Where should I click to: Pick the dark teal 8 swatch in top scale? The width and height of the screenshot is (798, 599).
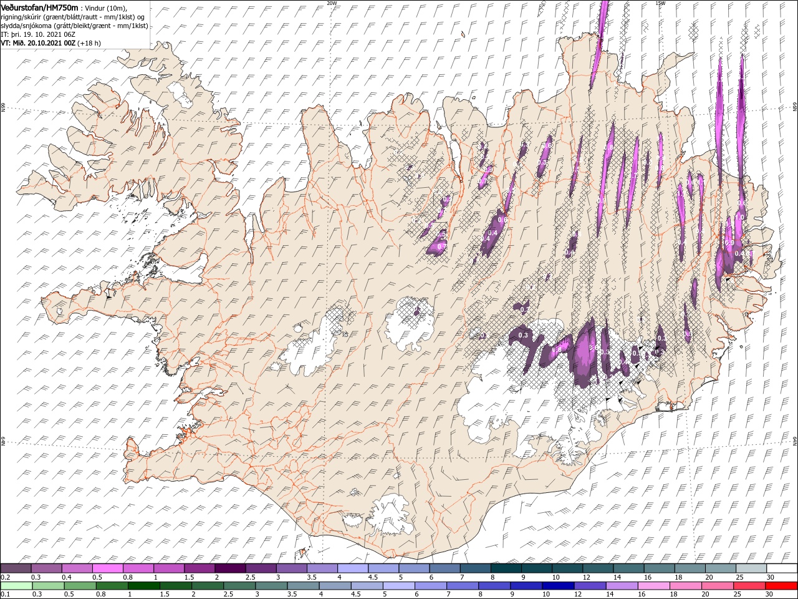[x=506, y=568]
